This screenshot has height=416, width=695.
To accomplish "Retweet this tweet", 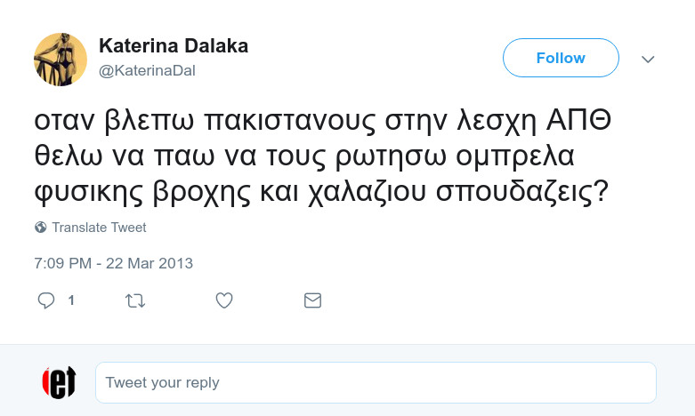I will coord(135,300).
